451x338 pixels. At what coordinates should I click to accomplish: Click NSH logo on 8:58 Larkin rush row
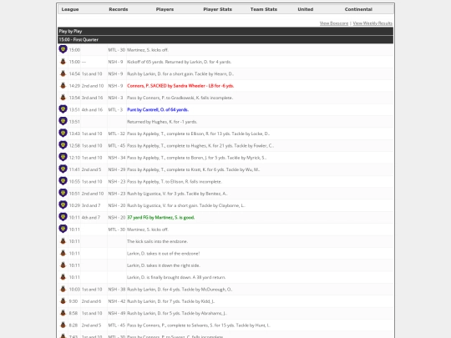pos(63,313)
